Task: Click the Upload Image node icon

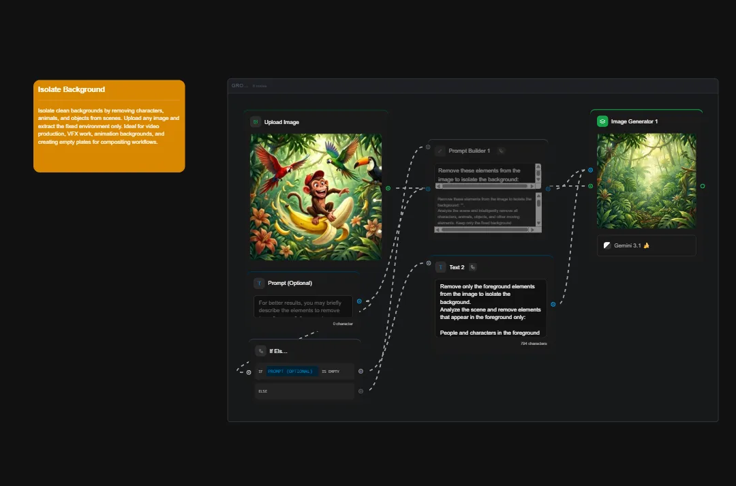Action: 255,121
